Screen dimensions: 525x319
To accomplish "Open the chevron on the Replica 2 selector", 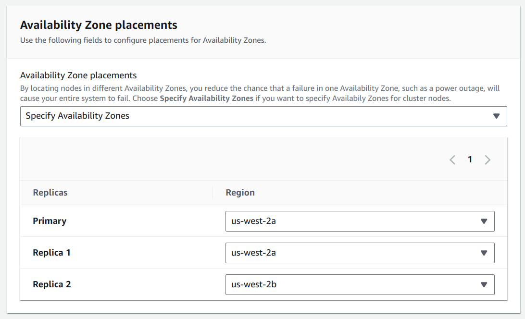I will 485,284.
